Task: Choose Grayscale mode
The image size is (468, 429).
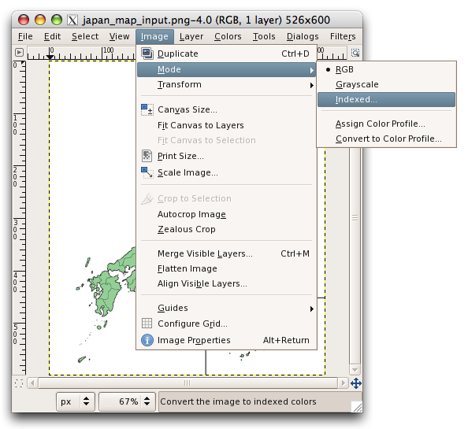Action: pos(386,84)
